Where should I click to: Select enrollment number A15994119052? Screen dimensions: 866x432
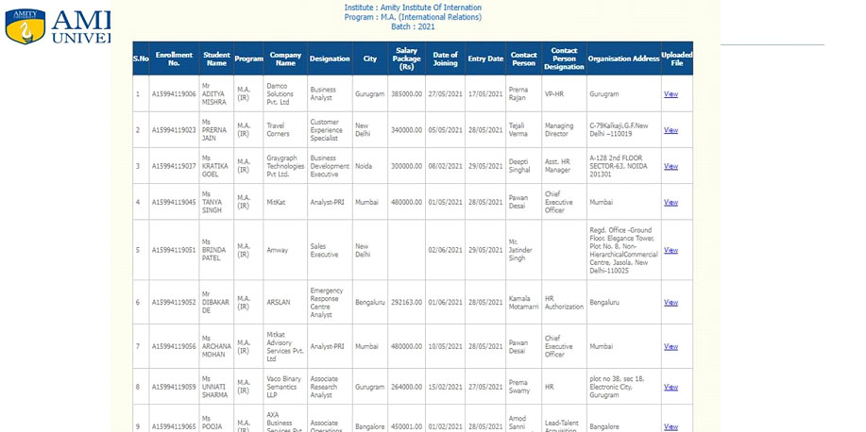tap(174, 303)
